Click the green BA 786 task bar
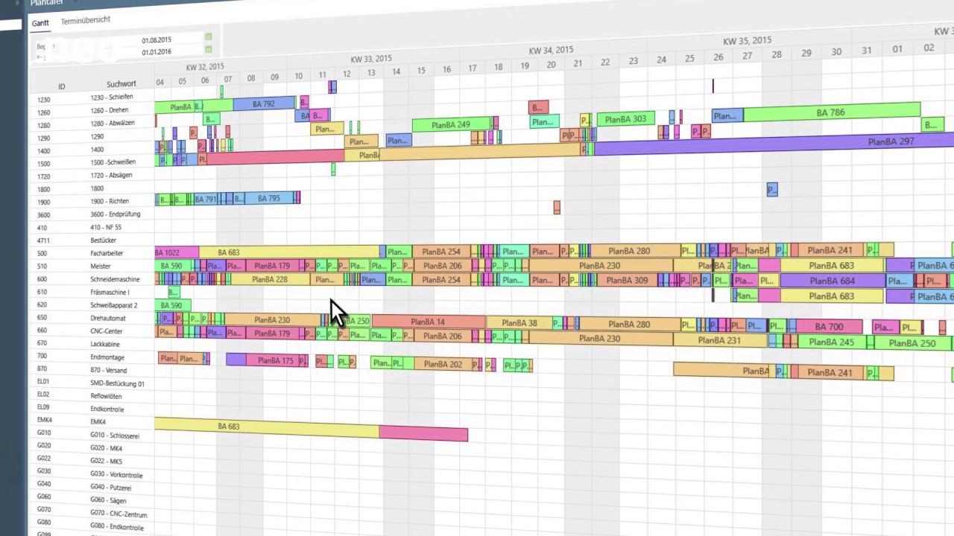 pos(831,112)
